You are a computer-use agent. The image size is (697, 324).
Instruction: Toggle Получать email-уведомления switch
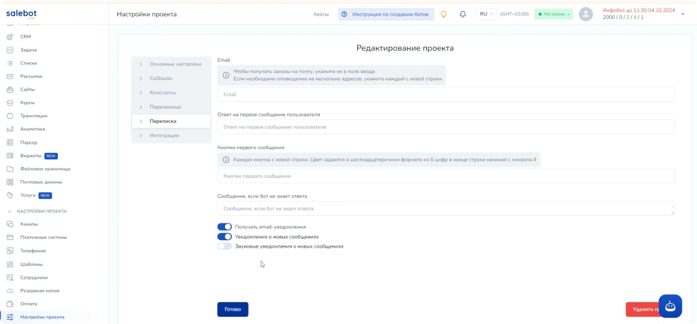[x=224, y=227]
